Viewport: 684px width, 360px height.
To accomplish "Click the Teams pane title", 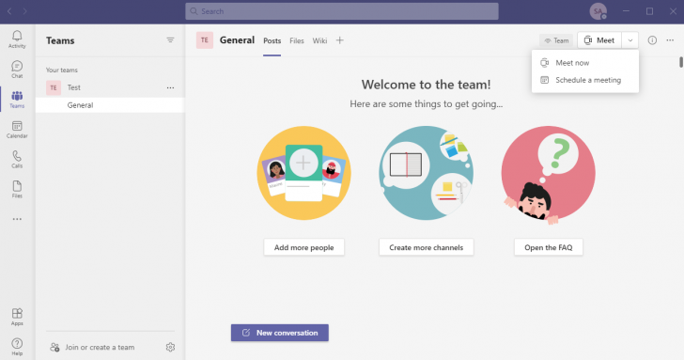I will click(x=60, y=40).
